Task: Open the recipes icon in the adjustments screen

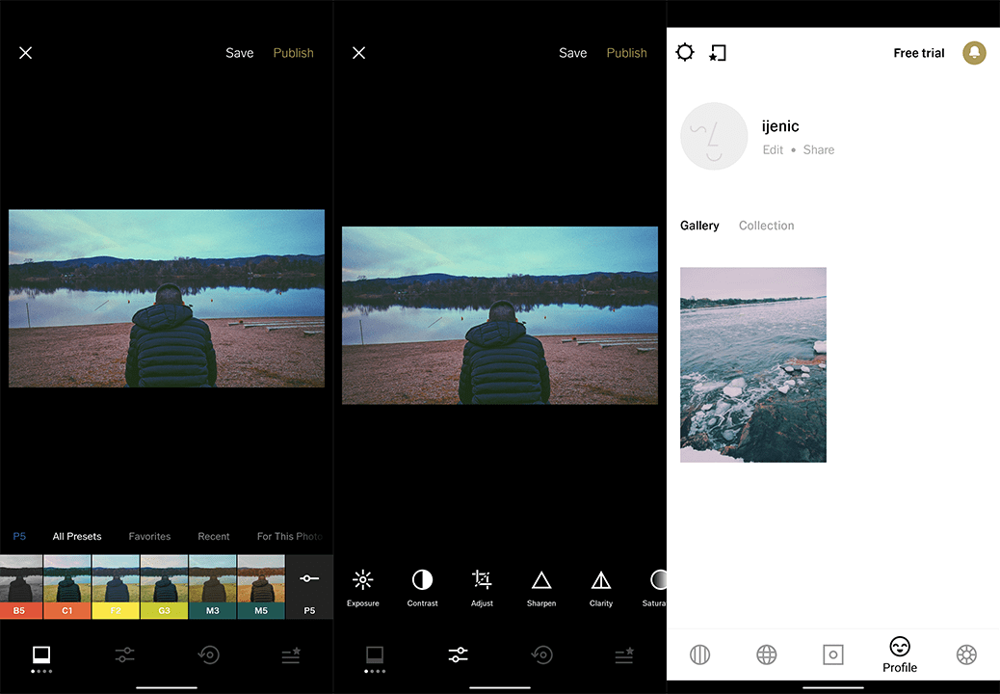Action: [625, 655]
